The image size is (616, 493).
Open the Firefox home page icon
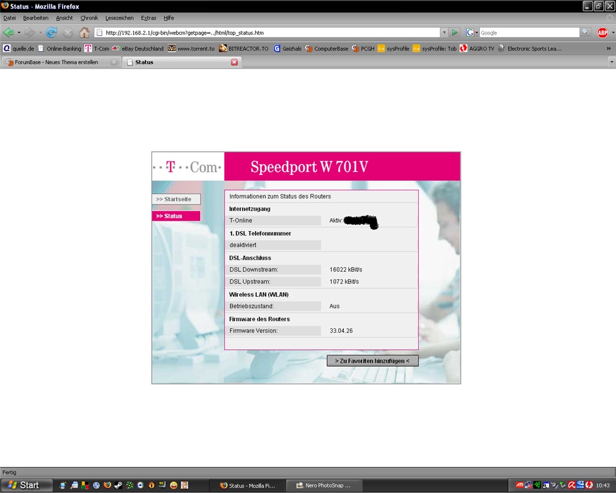[84, 33]
